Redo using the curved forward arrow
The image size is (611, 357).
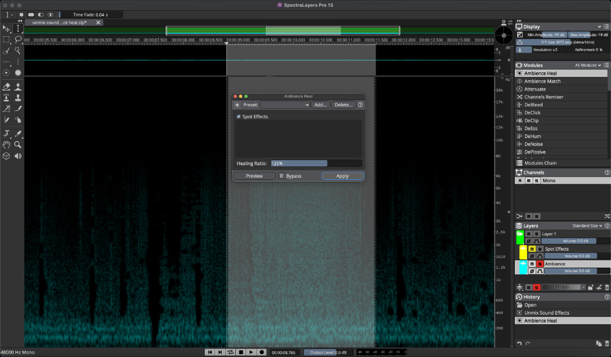coord(528,343)
